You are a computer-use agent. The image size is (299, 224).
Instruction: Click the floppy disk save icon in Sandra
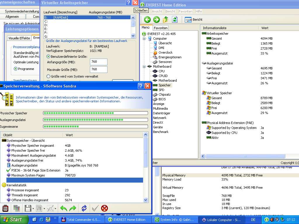tap(28, 208)
